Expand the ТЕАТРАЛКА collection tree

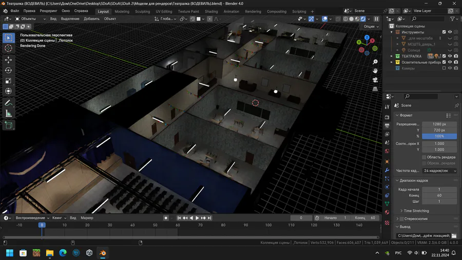coord(392,56)
